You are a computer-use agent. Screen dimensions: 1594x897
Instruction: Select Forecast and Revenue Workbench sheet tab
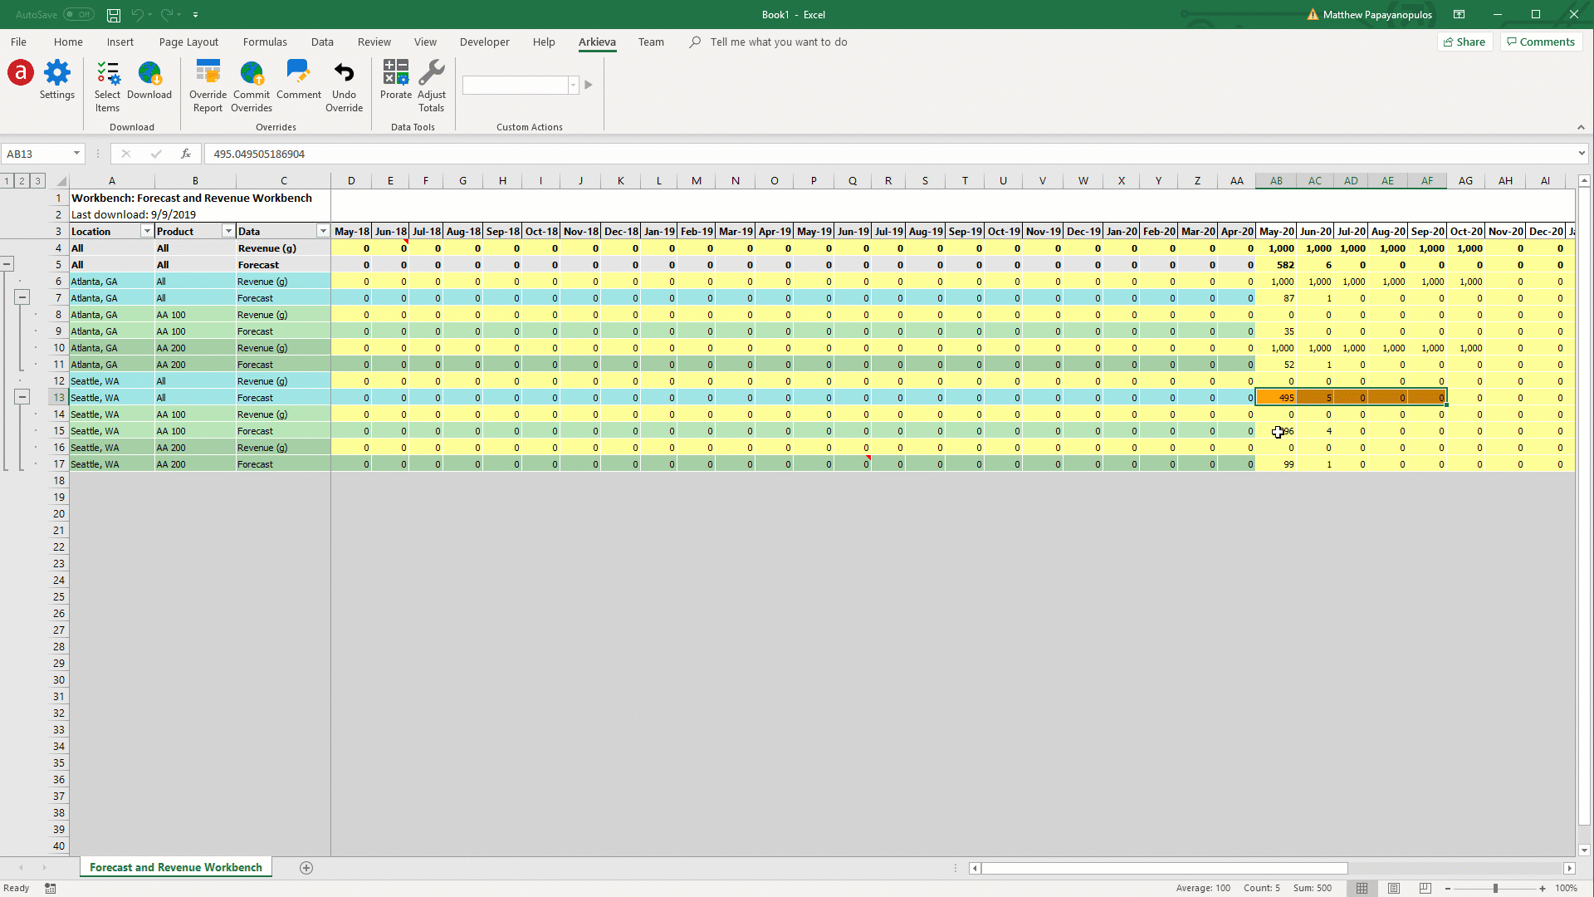pyautogui.click(x=176, y=867)
